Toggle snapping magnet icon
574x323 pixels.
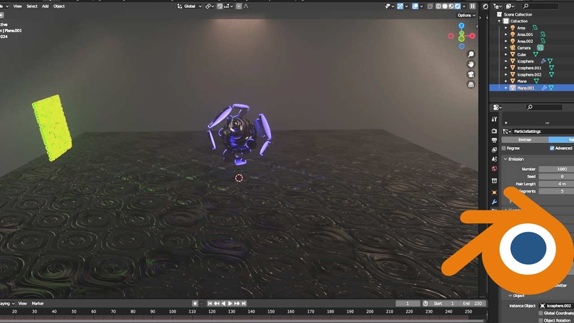[x=220, y=6]
